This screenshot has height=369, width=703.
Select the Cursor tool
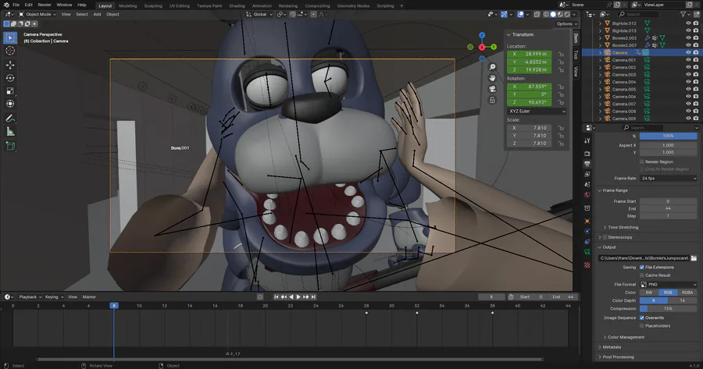point(10,51)
